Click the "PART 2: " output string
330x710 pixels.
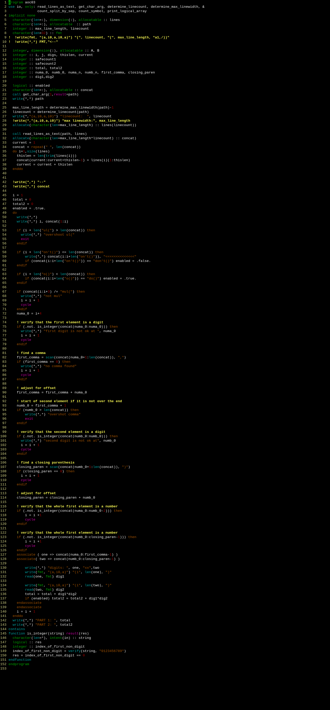[x=45, y=625]
